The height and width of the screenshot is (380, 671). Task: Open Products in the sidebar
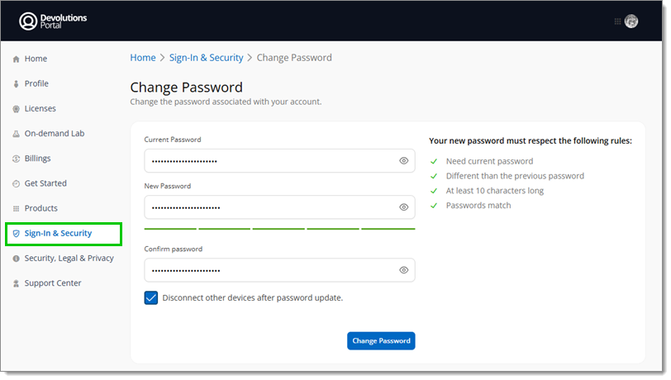coord(41,208)
